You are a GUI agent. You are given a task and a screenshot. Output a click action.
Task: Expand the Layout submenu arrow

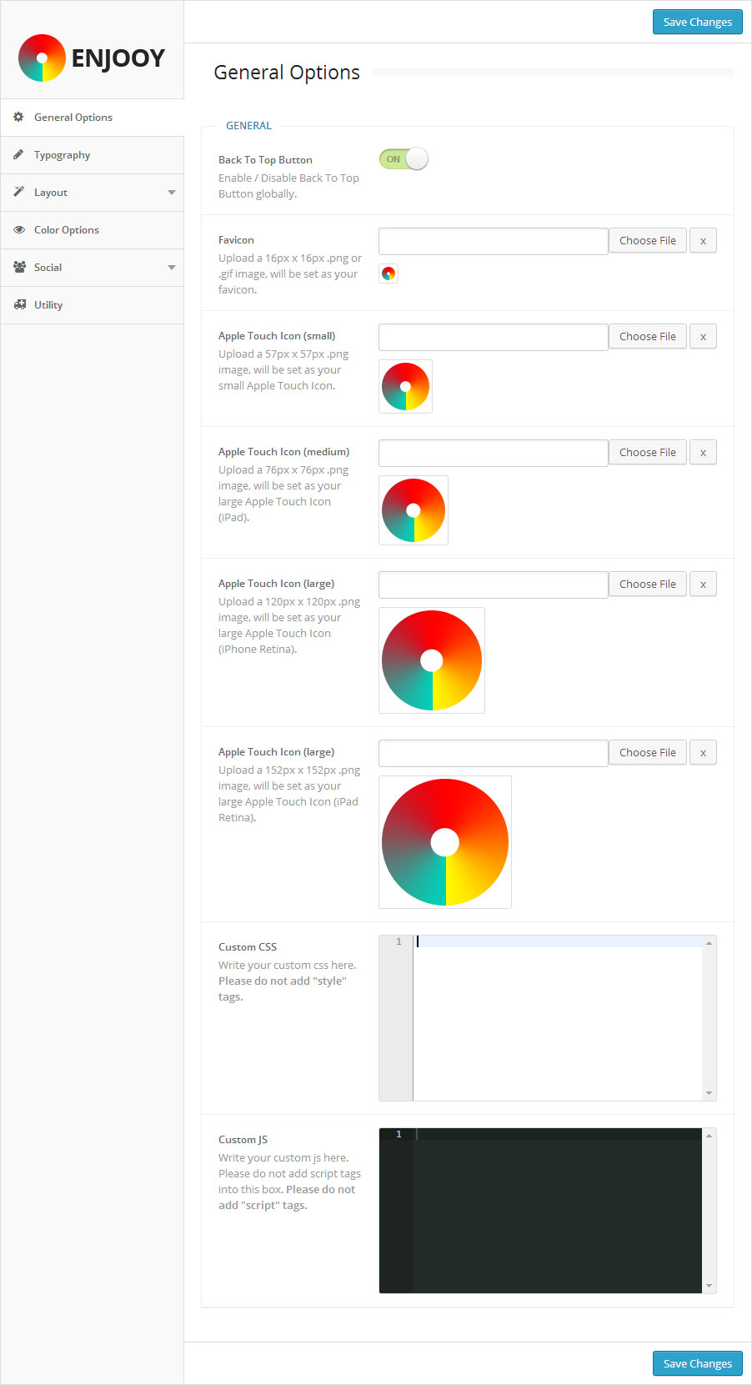coord(172,193)
